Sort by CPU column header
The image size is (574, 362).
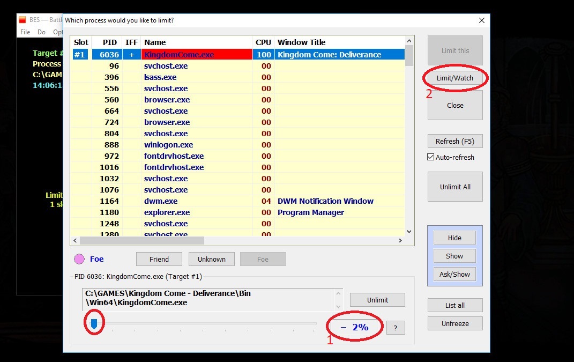pyautogui.click(x=263, y=42)
